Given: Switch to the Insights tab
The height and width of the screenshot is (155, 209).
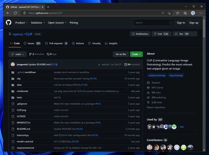Looking at the screenshot, I should 111,43.
